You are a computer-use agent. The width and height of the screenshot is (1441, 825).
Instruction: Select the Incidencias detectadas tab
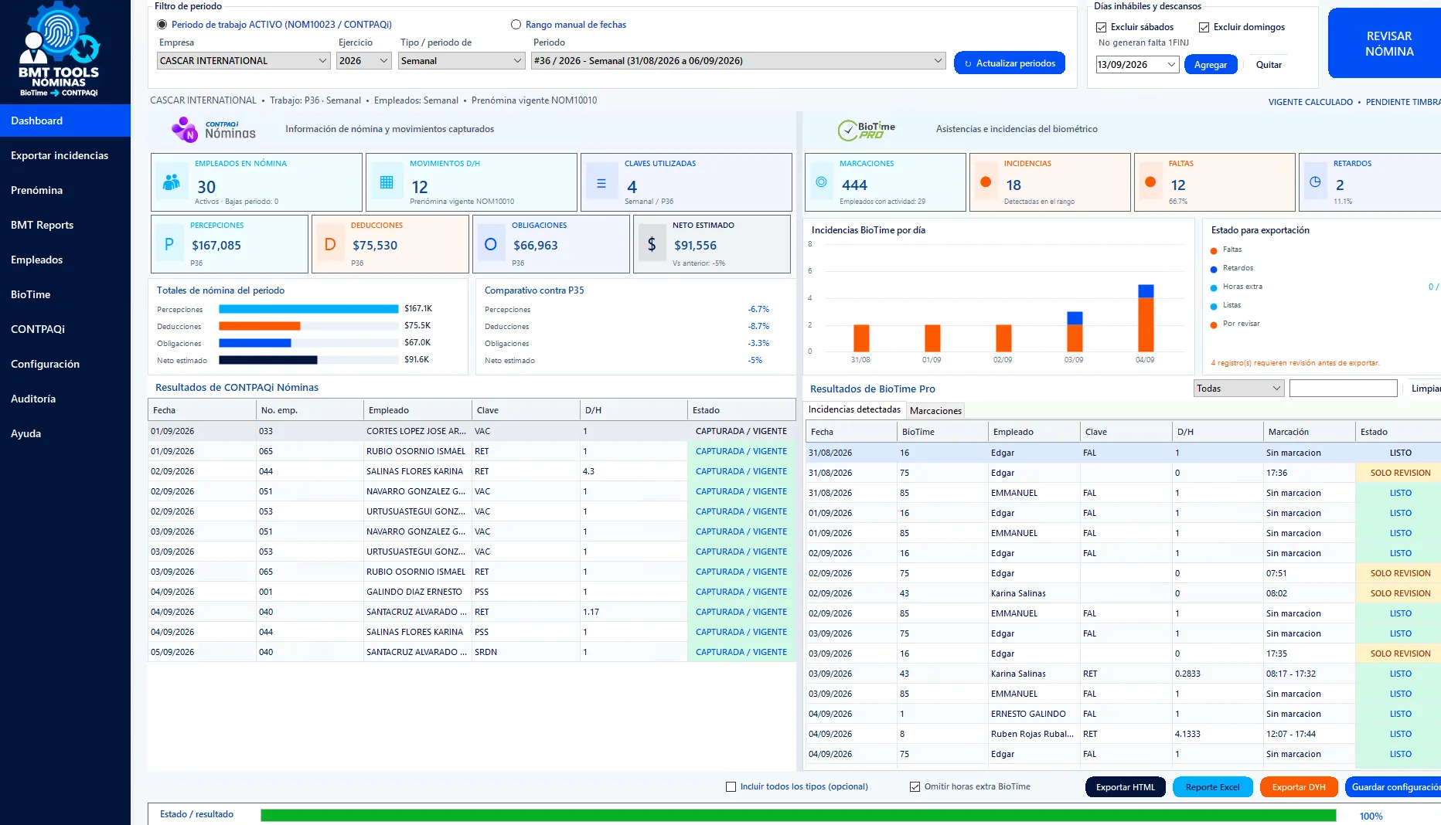coord(854,410)
